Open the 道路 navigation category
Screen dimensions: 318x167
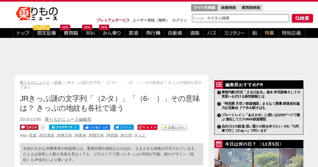[195, 33]
